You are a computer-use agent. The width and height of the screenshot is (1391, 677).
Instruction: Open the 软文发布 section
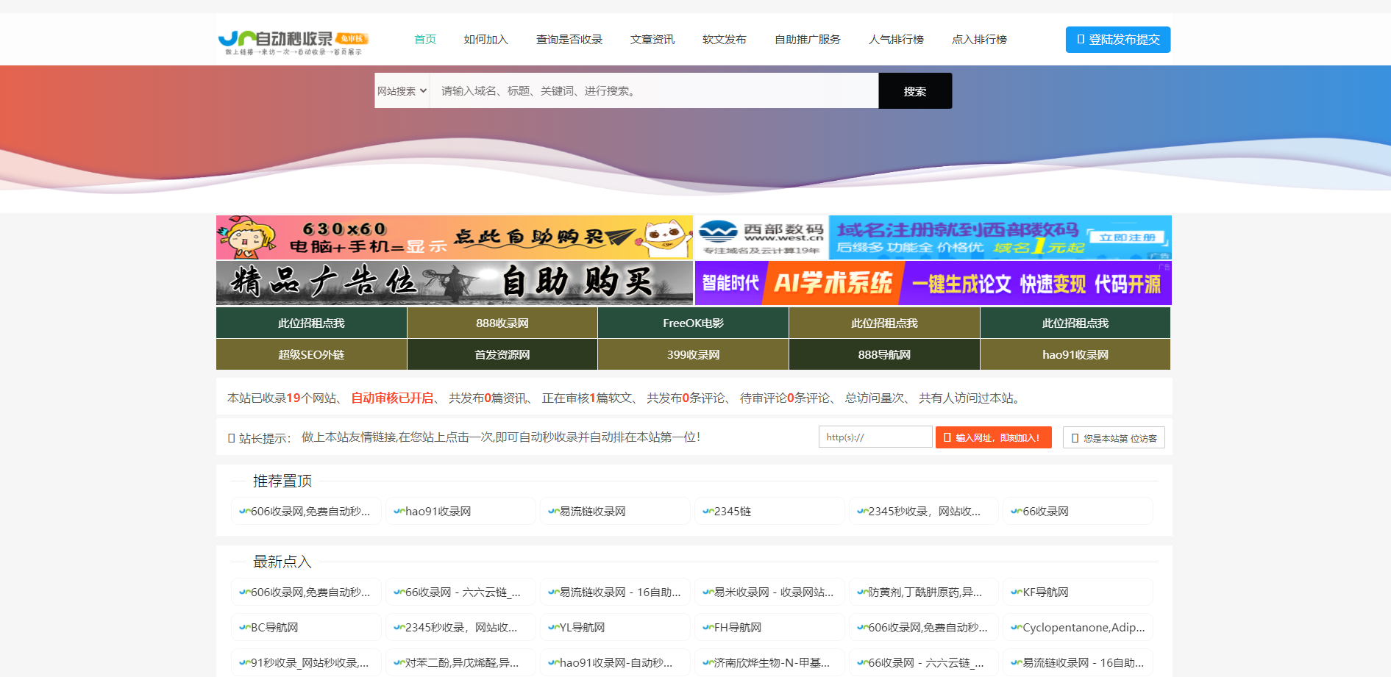pyautogui.click(x=725, y=39)
